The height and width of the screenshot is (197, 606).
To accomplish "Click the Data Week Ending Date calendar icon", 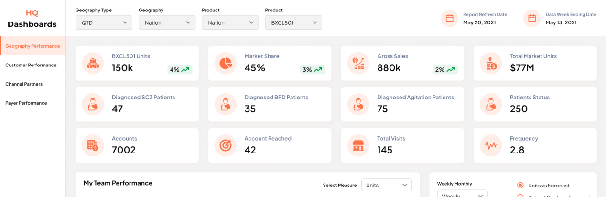I will coord(532,18).
